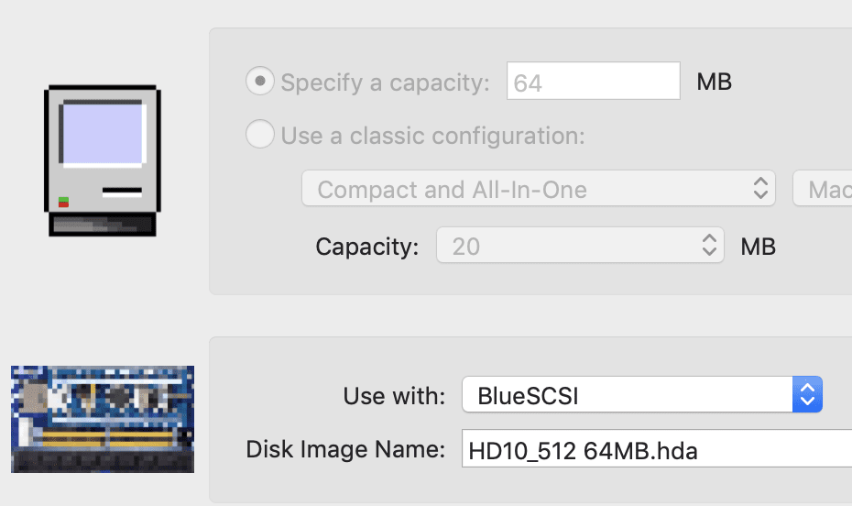
Task: Choose the 'Use a classic configuration' radio button
Action: (x=260, y=136)
